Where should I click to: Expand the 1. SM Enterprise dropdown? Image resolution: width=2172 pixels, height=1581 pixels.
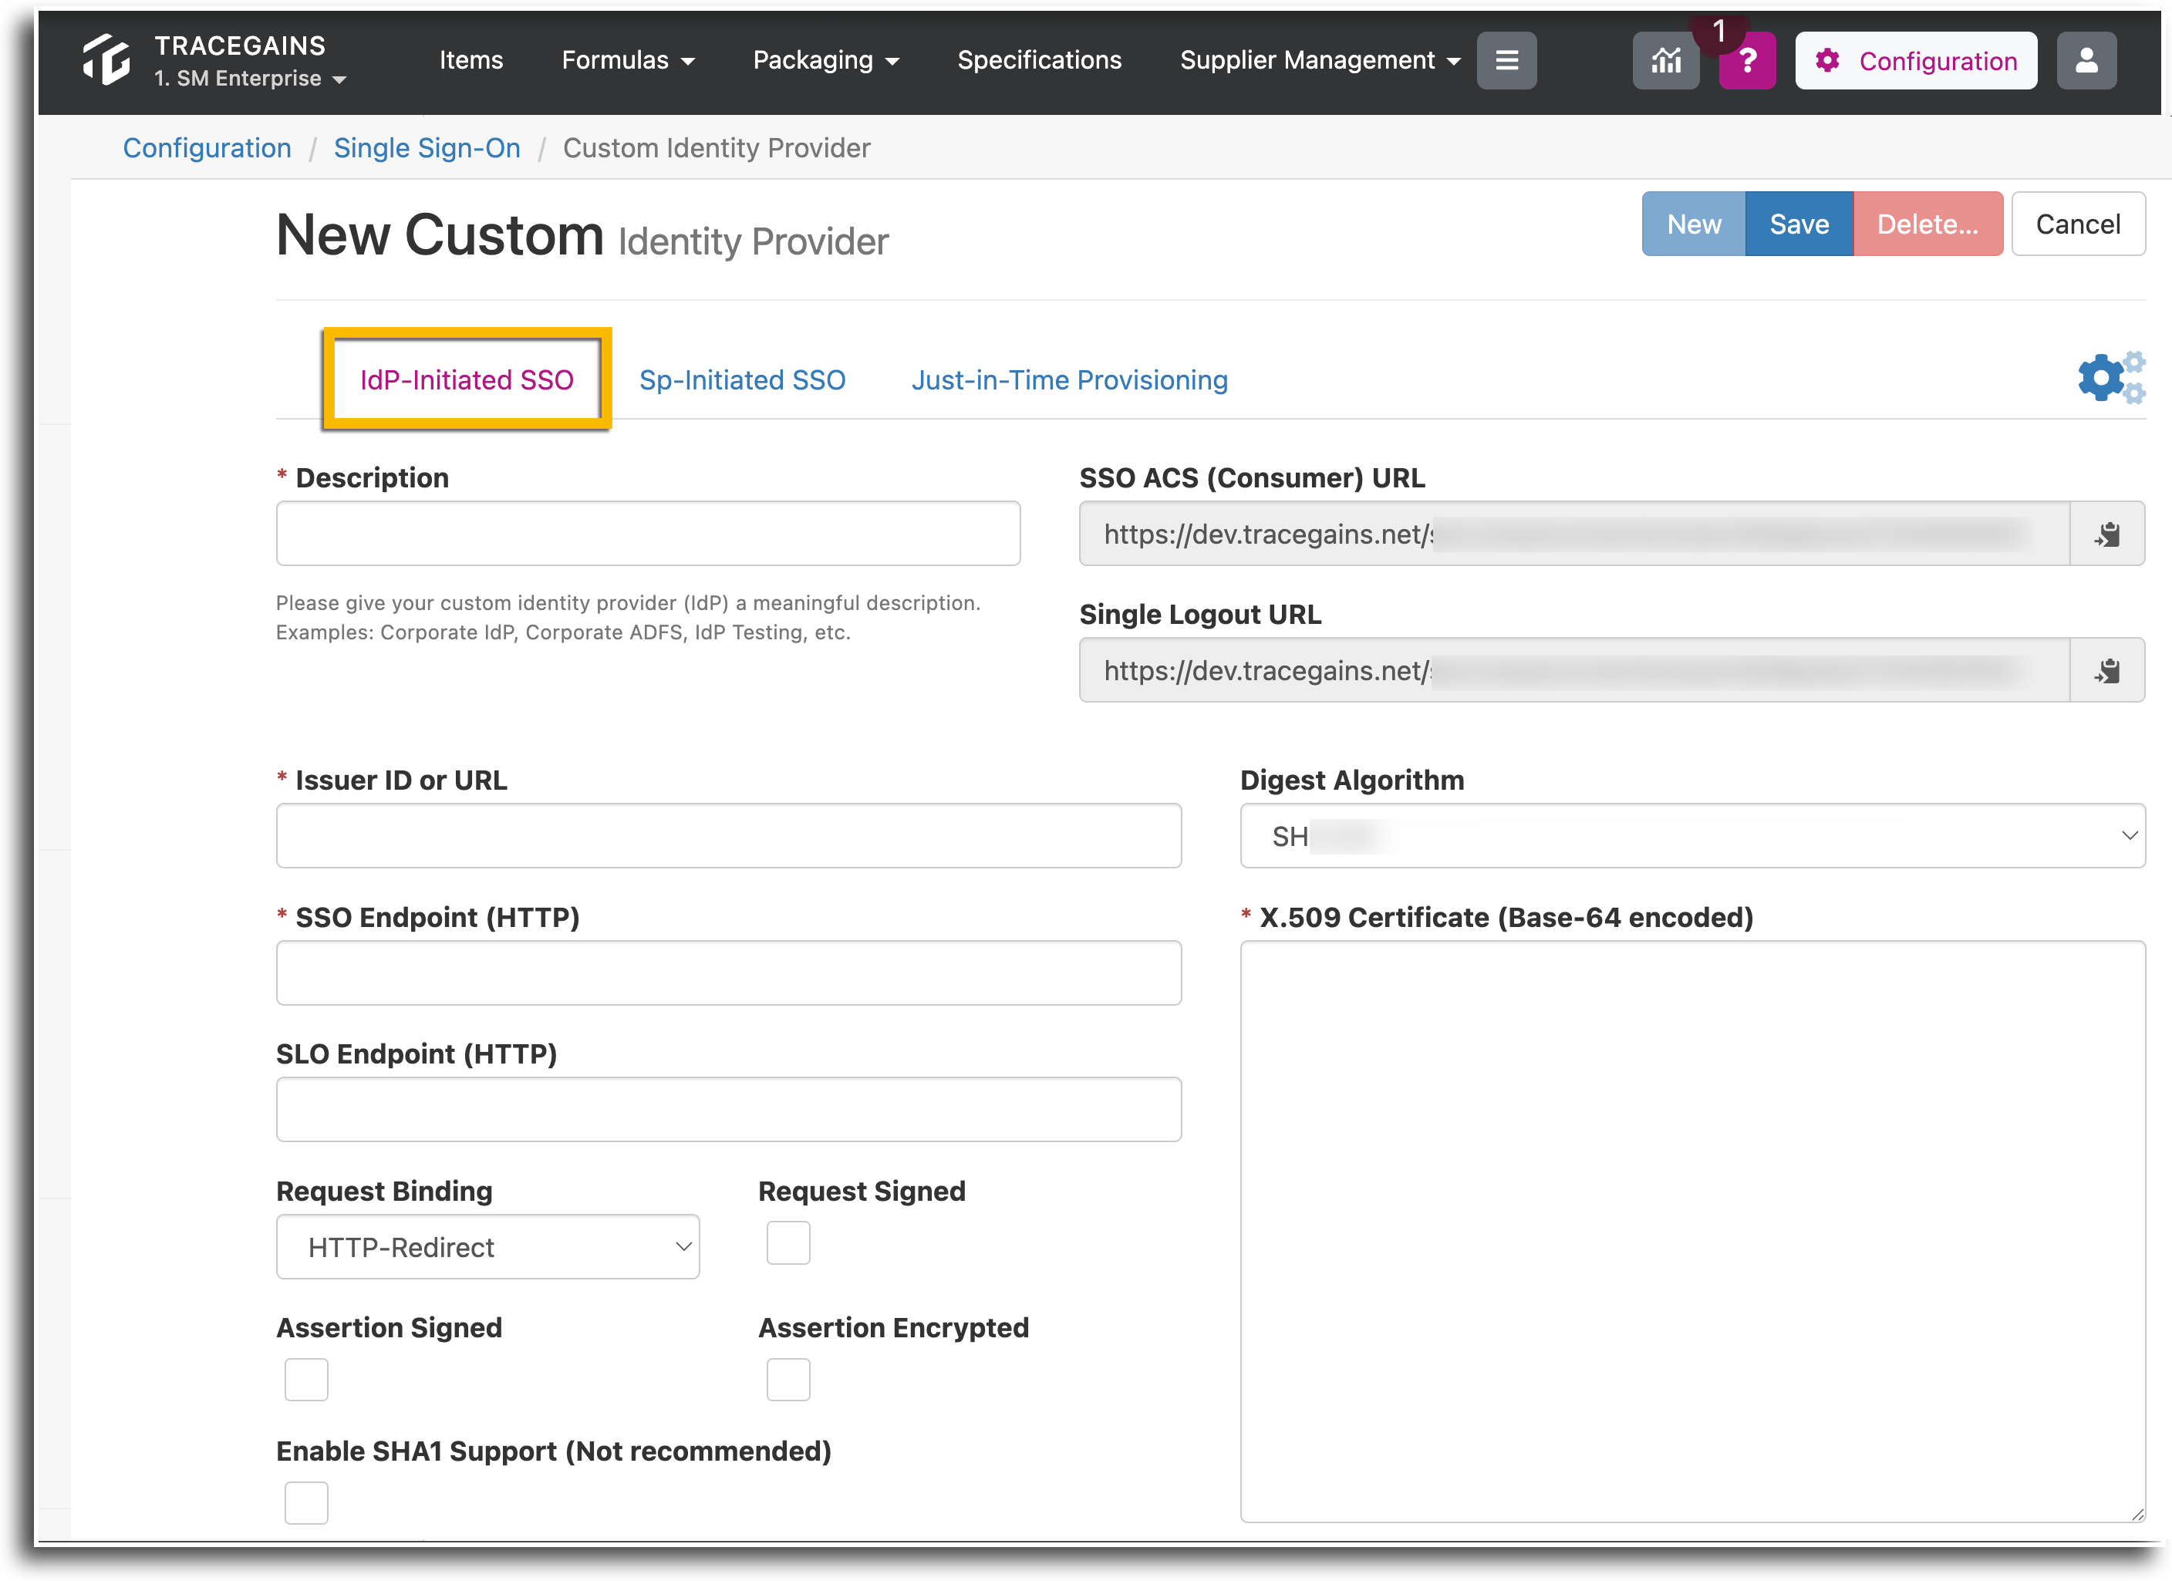coord(250,79)
